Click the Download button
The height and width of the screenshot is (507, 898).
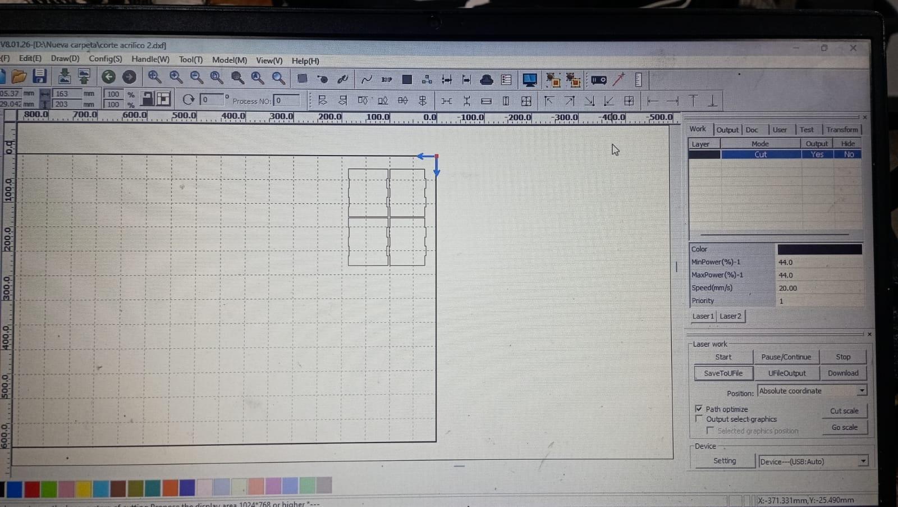[843, 373]
